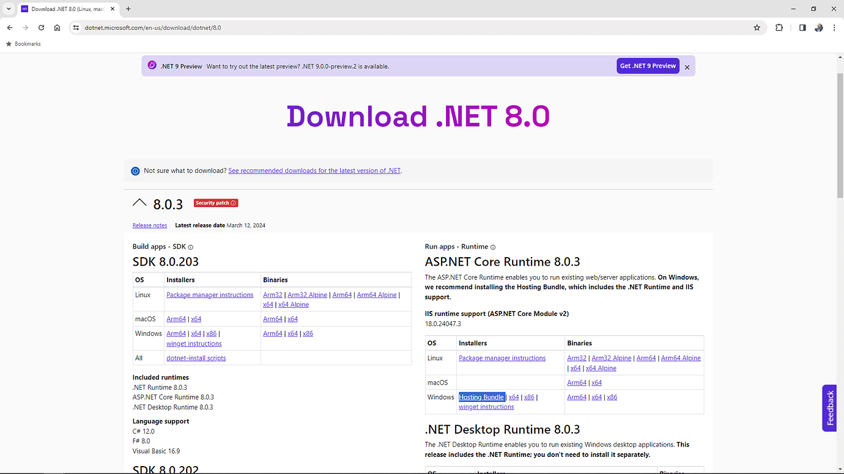This screenshot has width=844, height=474.
Task: Click the browser profile avatar
Action: [x=818, y=27]
